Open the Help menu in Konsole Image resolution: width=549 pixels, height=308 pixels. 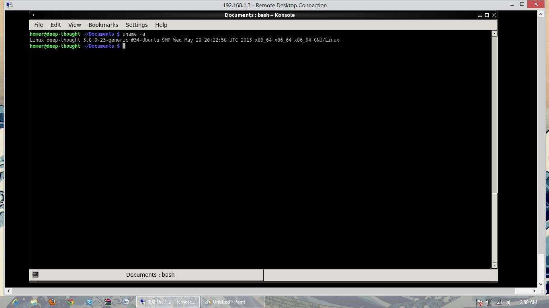pyautogui.click(x=161, y=25)
